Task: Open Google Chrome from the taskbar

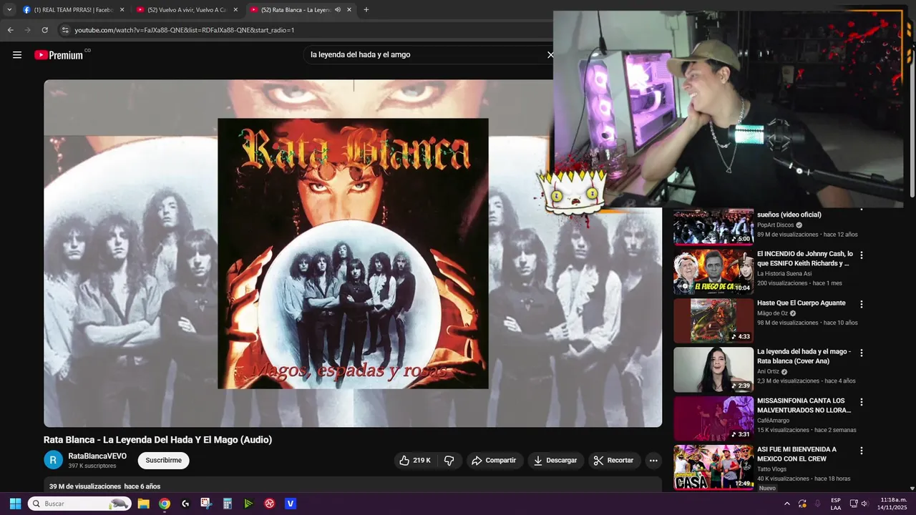Action: point(165,504)
